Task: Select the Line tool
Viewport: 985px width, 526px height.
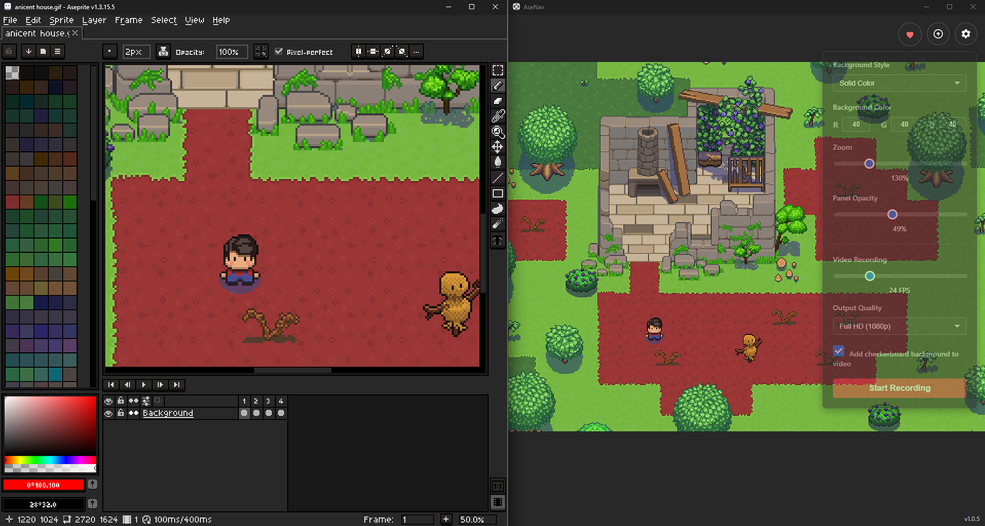Action: pyautogui.click(x=497, y=177)
